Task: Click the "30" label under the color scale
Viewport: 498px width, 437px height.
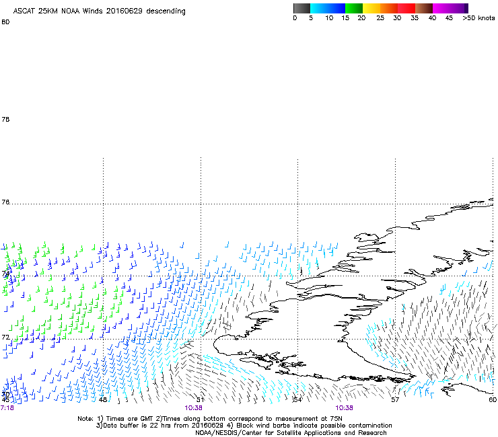Action: tap(397, 18)
